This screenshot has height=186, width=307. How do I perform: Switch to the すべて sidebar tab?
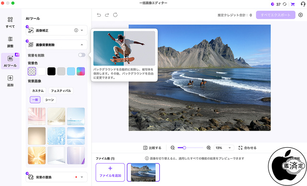10,22
